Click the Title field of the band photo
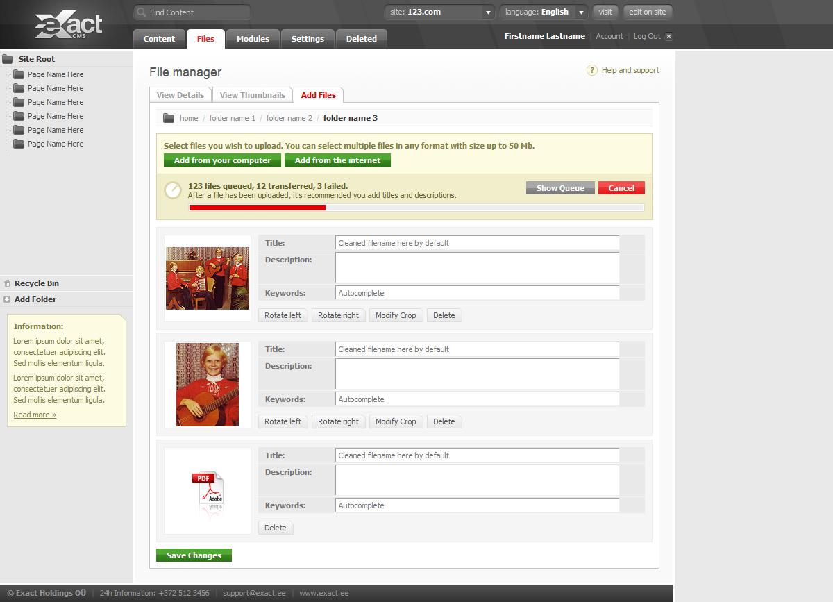This screenshot has height=602, width=833. tap(478, 243)
